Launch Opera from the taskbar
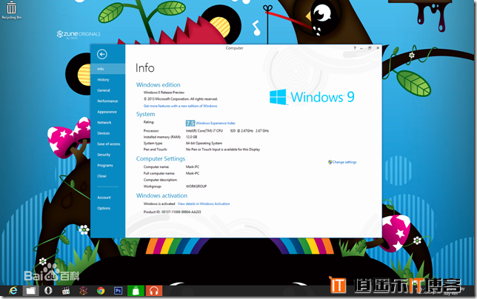477x299 pixels. [48, 291]
